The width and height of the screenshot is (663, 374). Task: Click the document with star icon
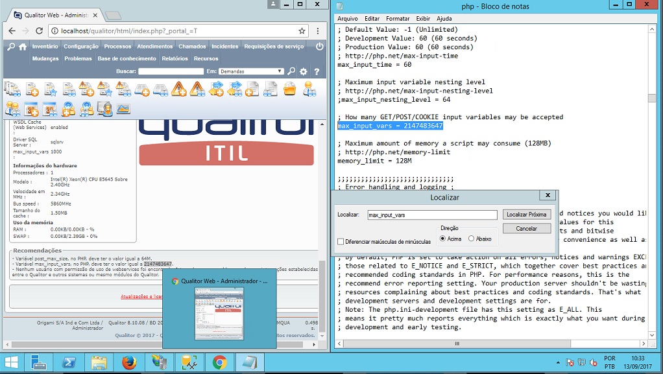click(51, 89)
